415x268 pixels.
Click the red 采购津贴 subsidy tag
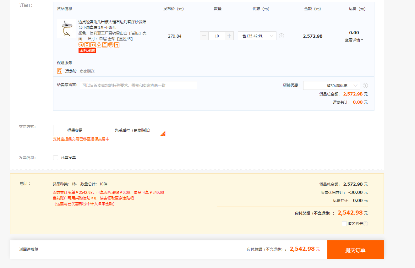pyautogui.click(x=87, y=51)
